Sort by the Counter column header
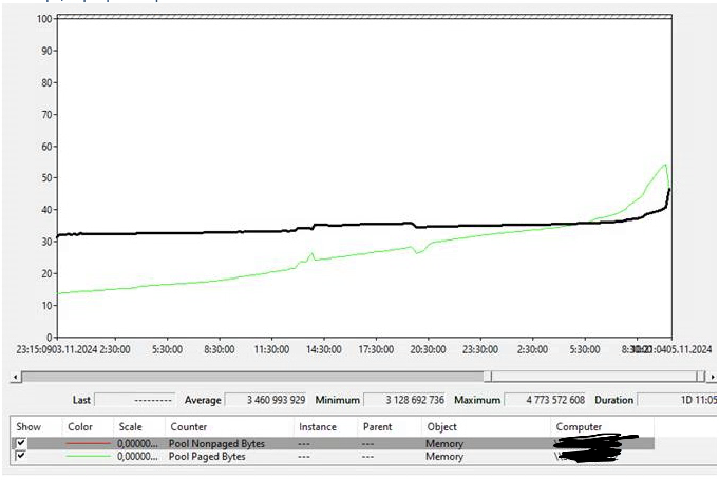Image resolution: width=719 pixels, height=480 pixels. pyautogui.click(x=188, y=427)
